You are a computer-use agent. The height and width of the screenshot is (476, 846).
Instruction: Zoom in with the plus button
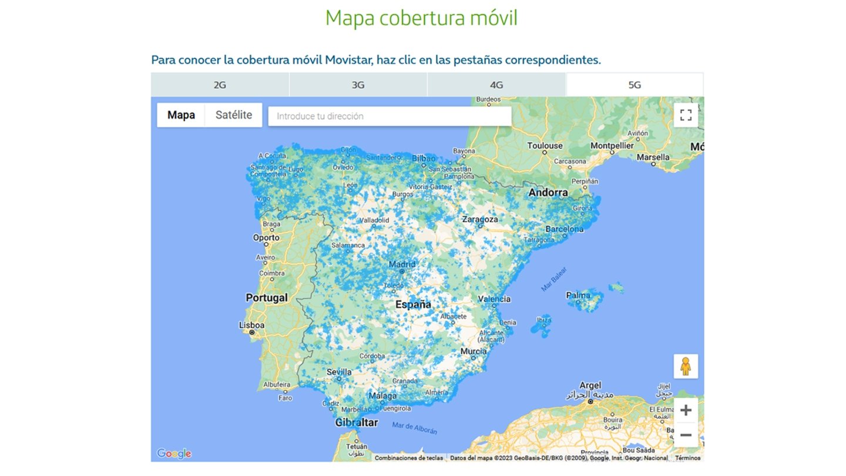click(x=686, y=410)
